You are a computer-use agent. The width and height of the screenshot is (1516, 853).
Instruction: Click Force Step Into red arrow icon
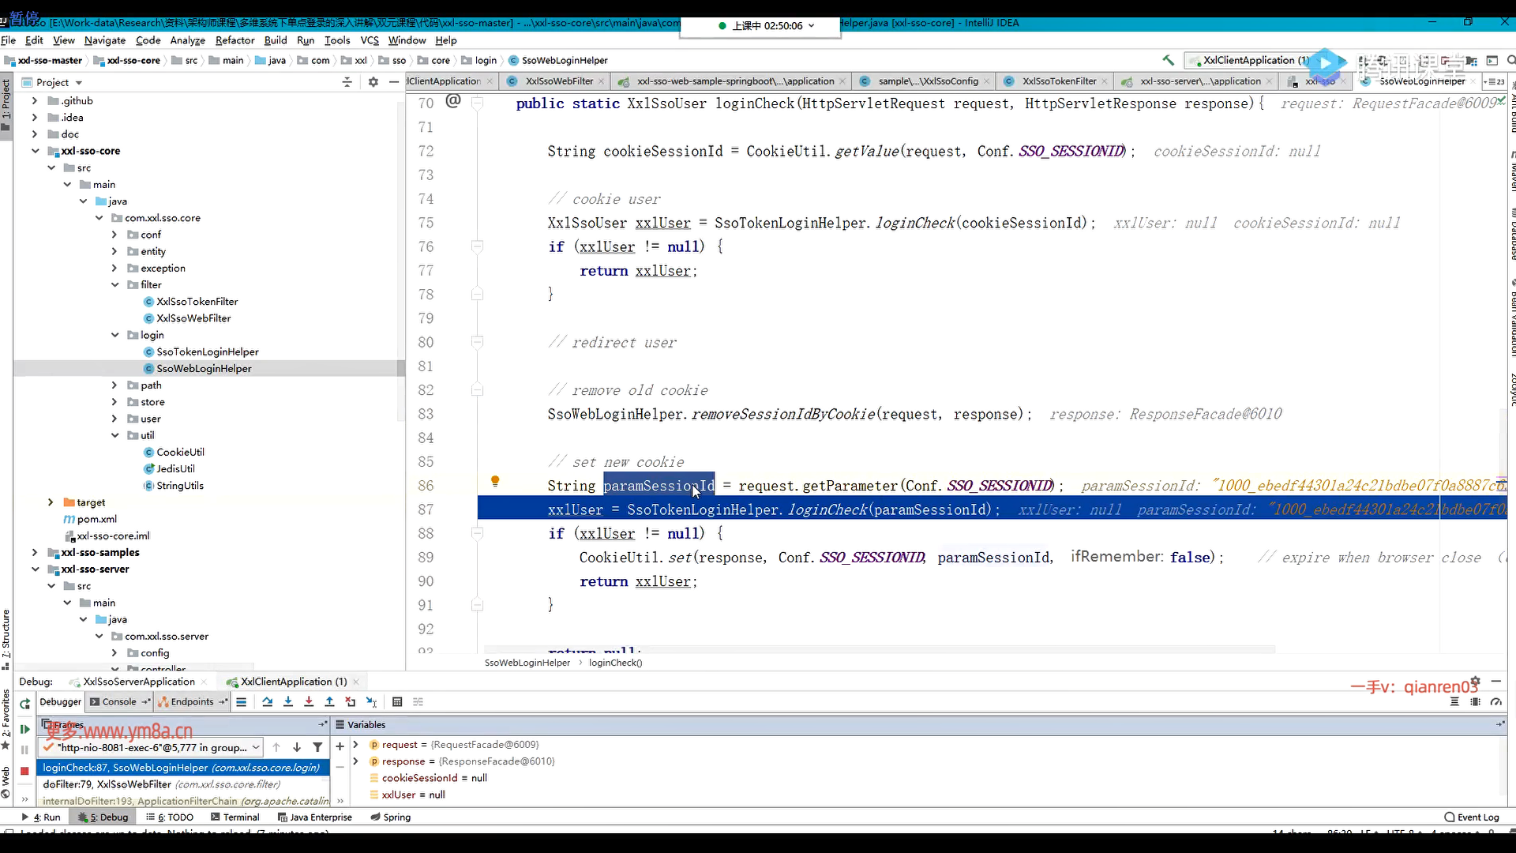tap(309, 701)
